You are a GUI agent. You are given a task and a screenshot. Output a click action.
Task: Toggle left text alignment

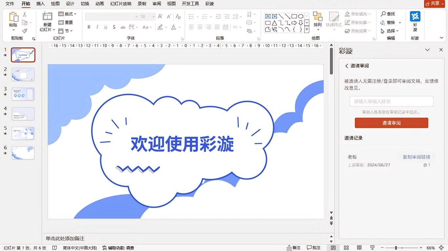point(192,27)
